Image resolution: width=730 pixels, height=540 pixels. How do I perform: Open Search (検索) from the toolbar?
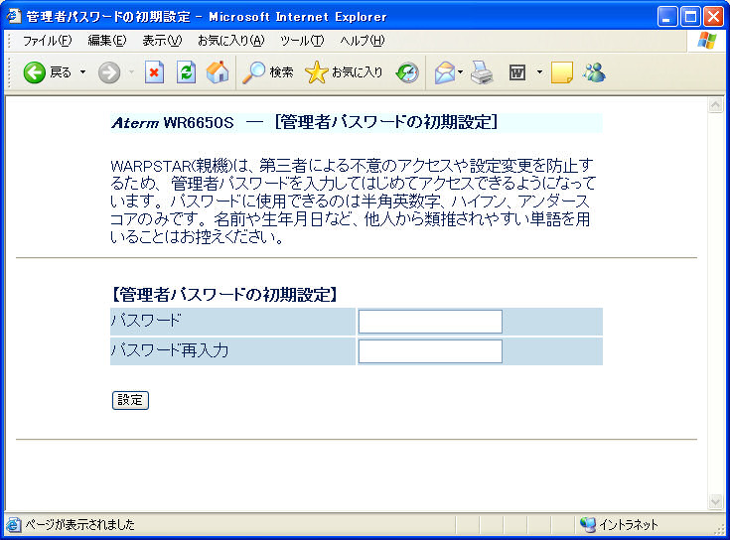(x=269, y=72)
